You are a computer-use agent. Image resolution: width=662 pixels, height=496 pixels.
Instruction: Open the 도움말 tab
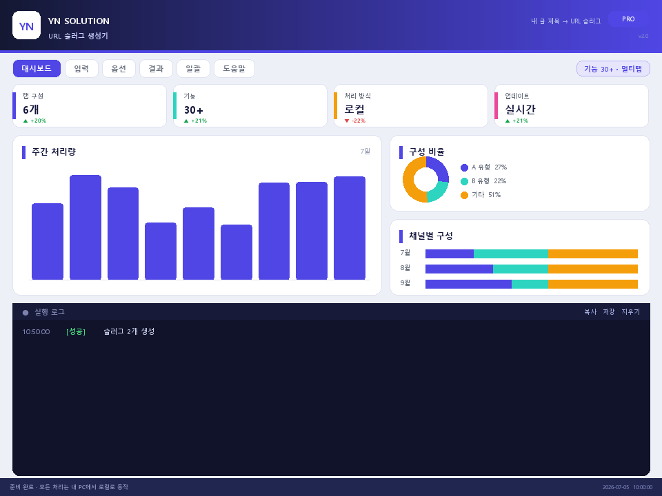234,68
